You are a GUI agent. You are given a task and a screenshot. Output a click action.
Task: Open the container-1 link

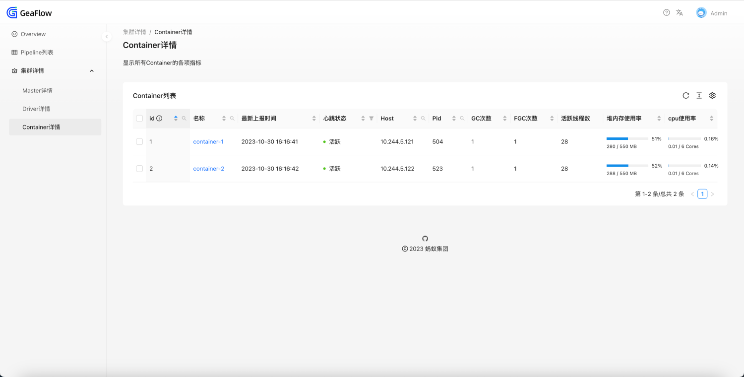(208, 142)
